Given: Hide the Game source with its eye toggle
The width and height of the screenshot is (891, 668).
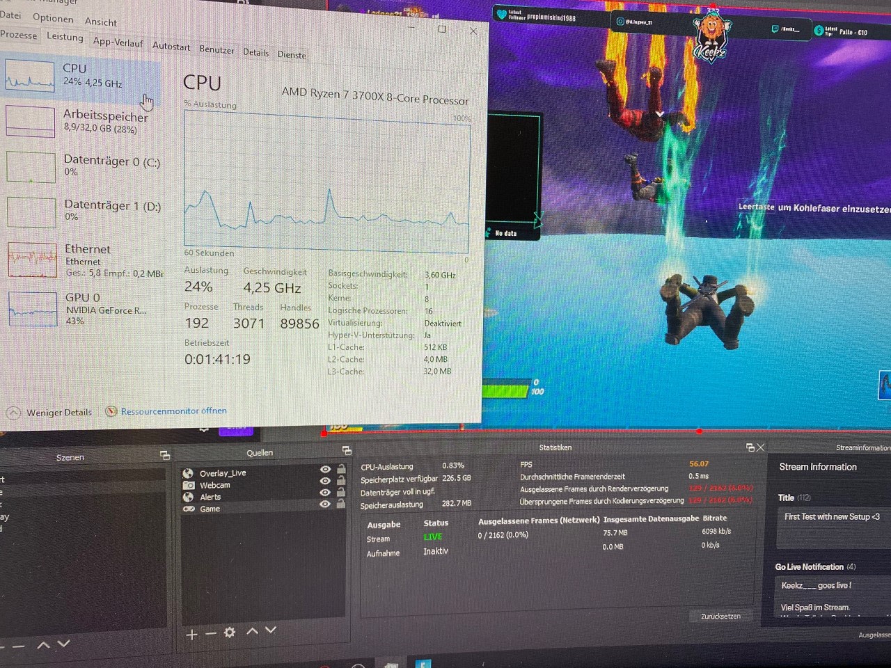Looking at the screenshot, I should point(325,504).
